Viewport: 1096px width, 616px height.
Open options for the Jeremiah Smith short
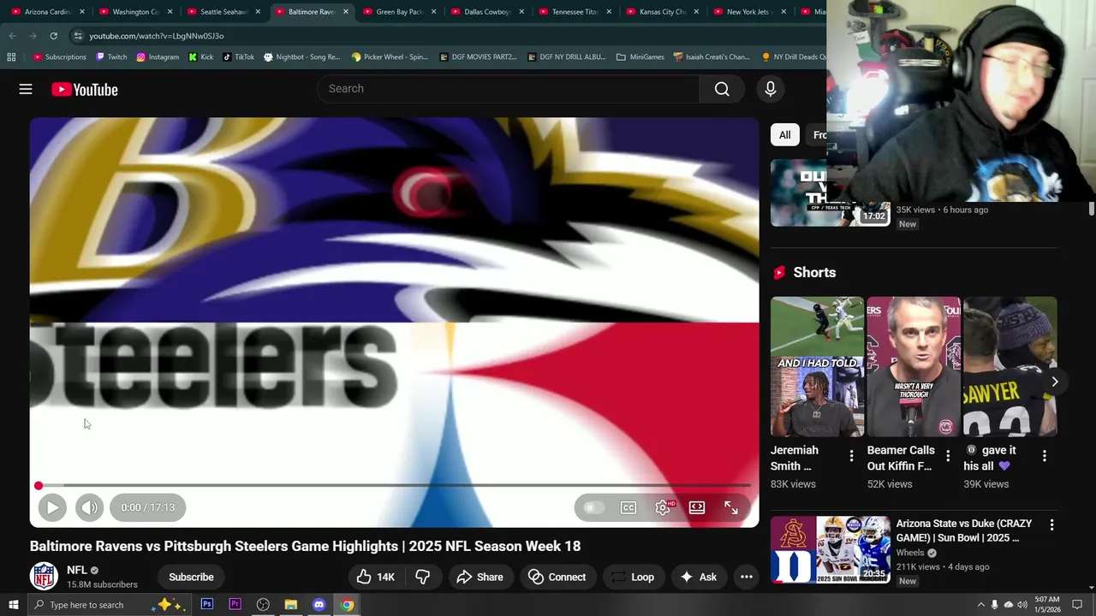tap(851, 457)
